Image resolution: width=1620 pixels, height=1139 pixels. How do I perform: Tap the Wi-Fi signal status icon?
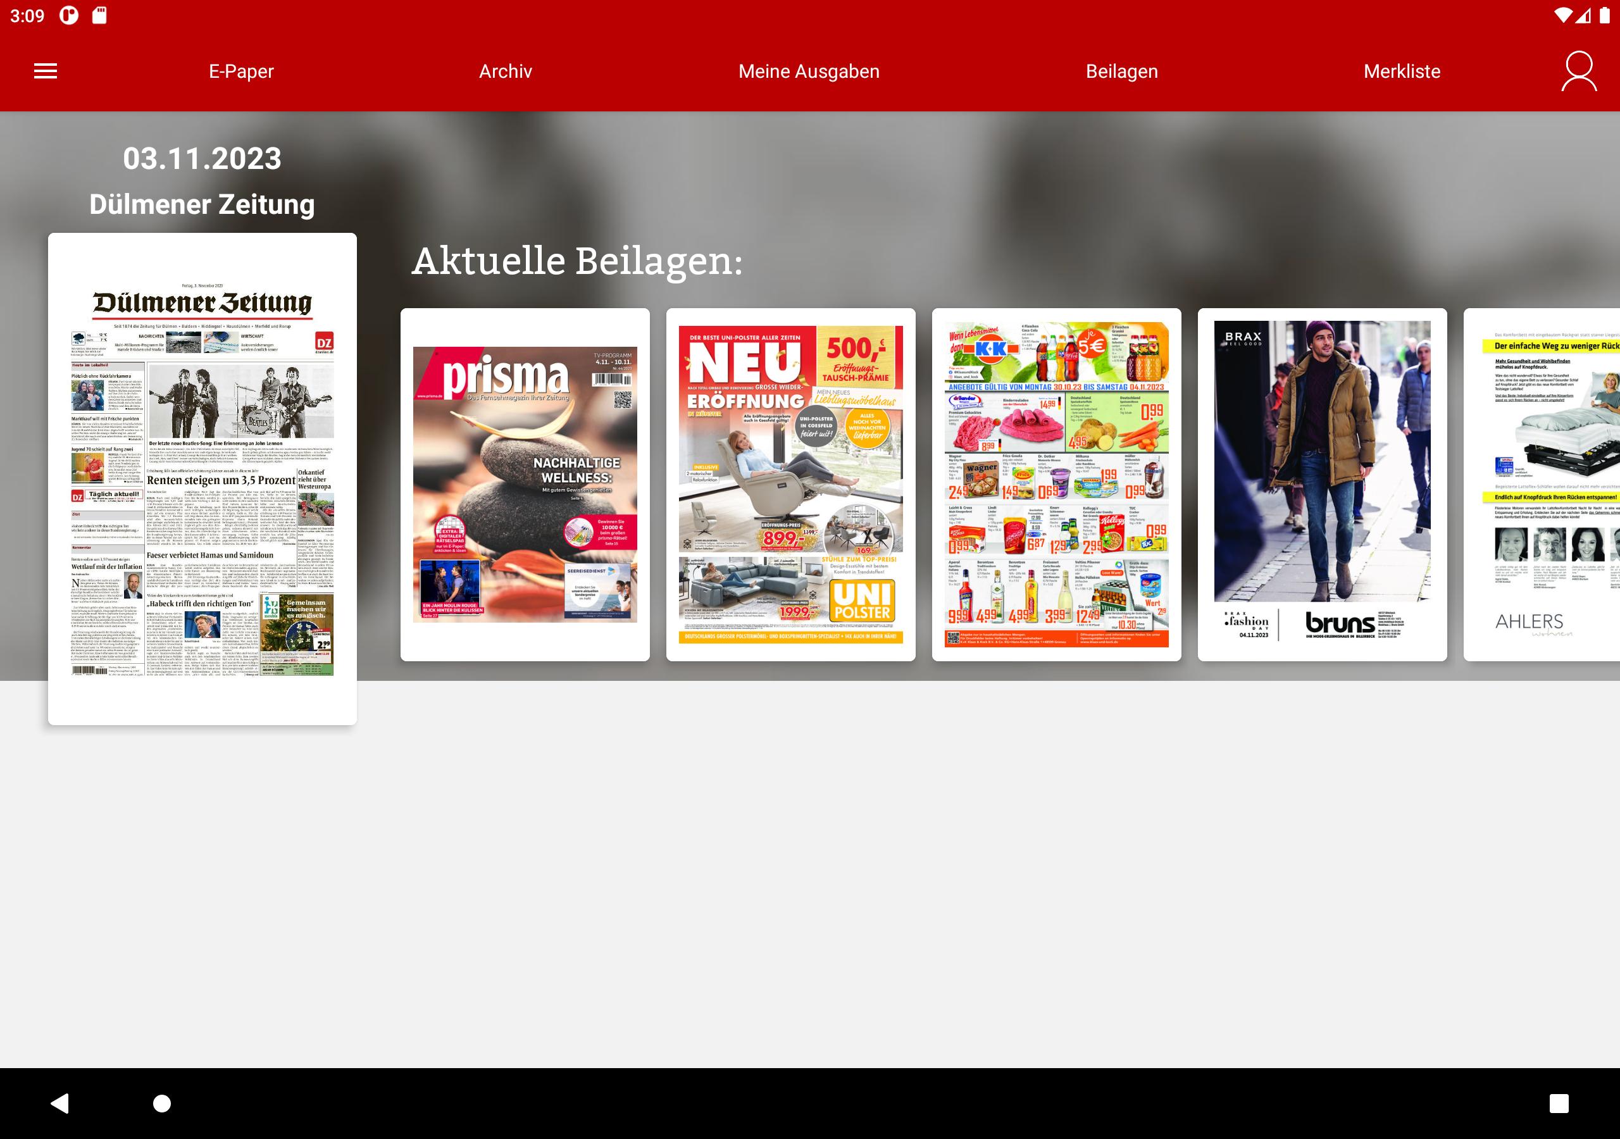click(x=1563, y=16)
